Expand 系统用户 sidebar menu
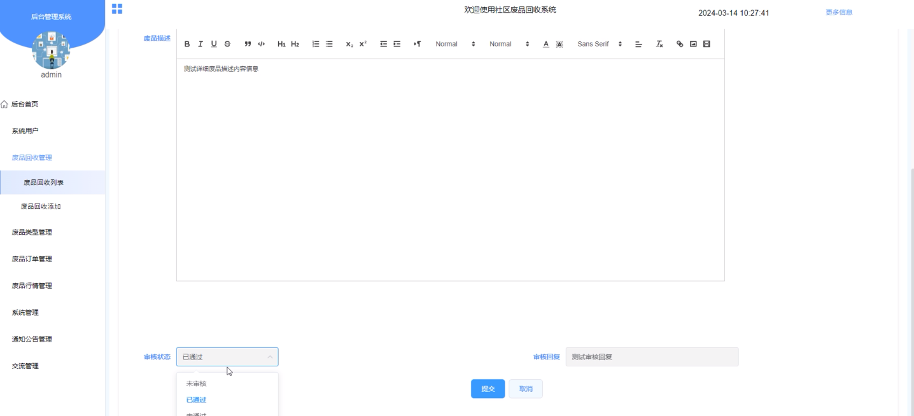This screenshot has height=416, width=914. pos(52,131)
